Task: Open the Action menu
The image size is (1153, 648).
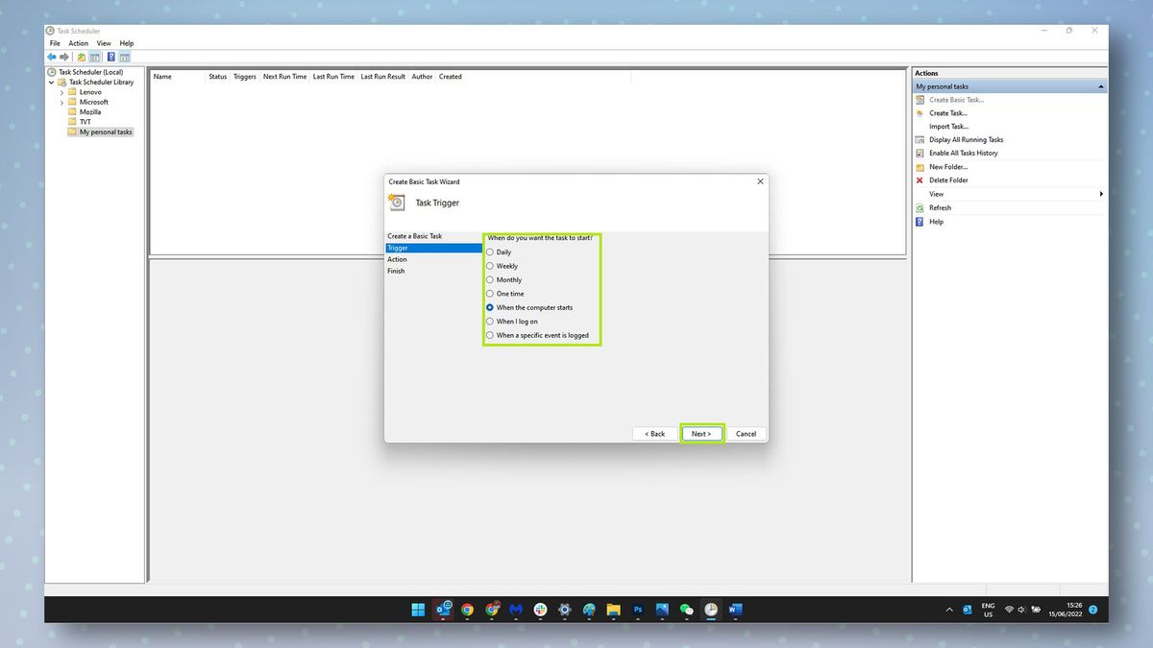Action: (x=78, y=42)
